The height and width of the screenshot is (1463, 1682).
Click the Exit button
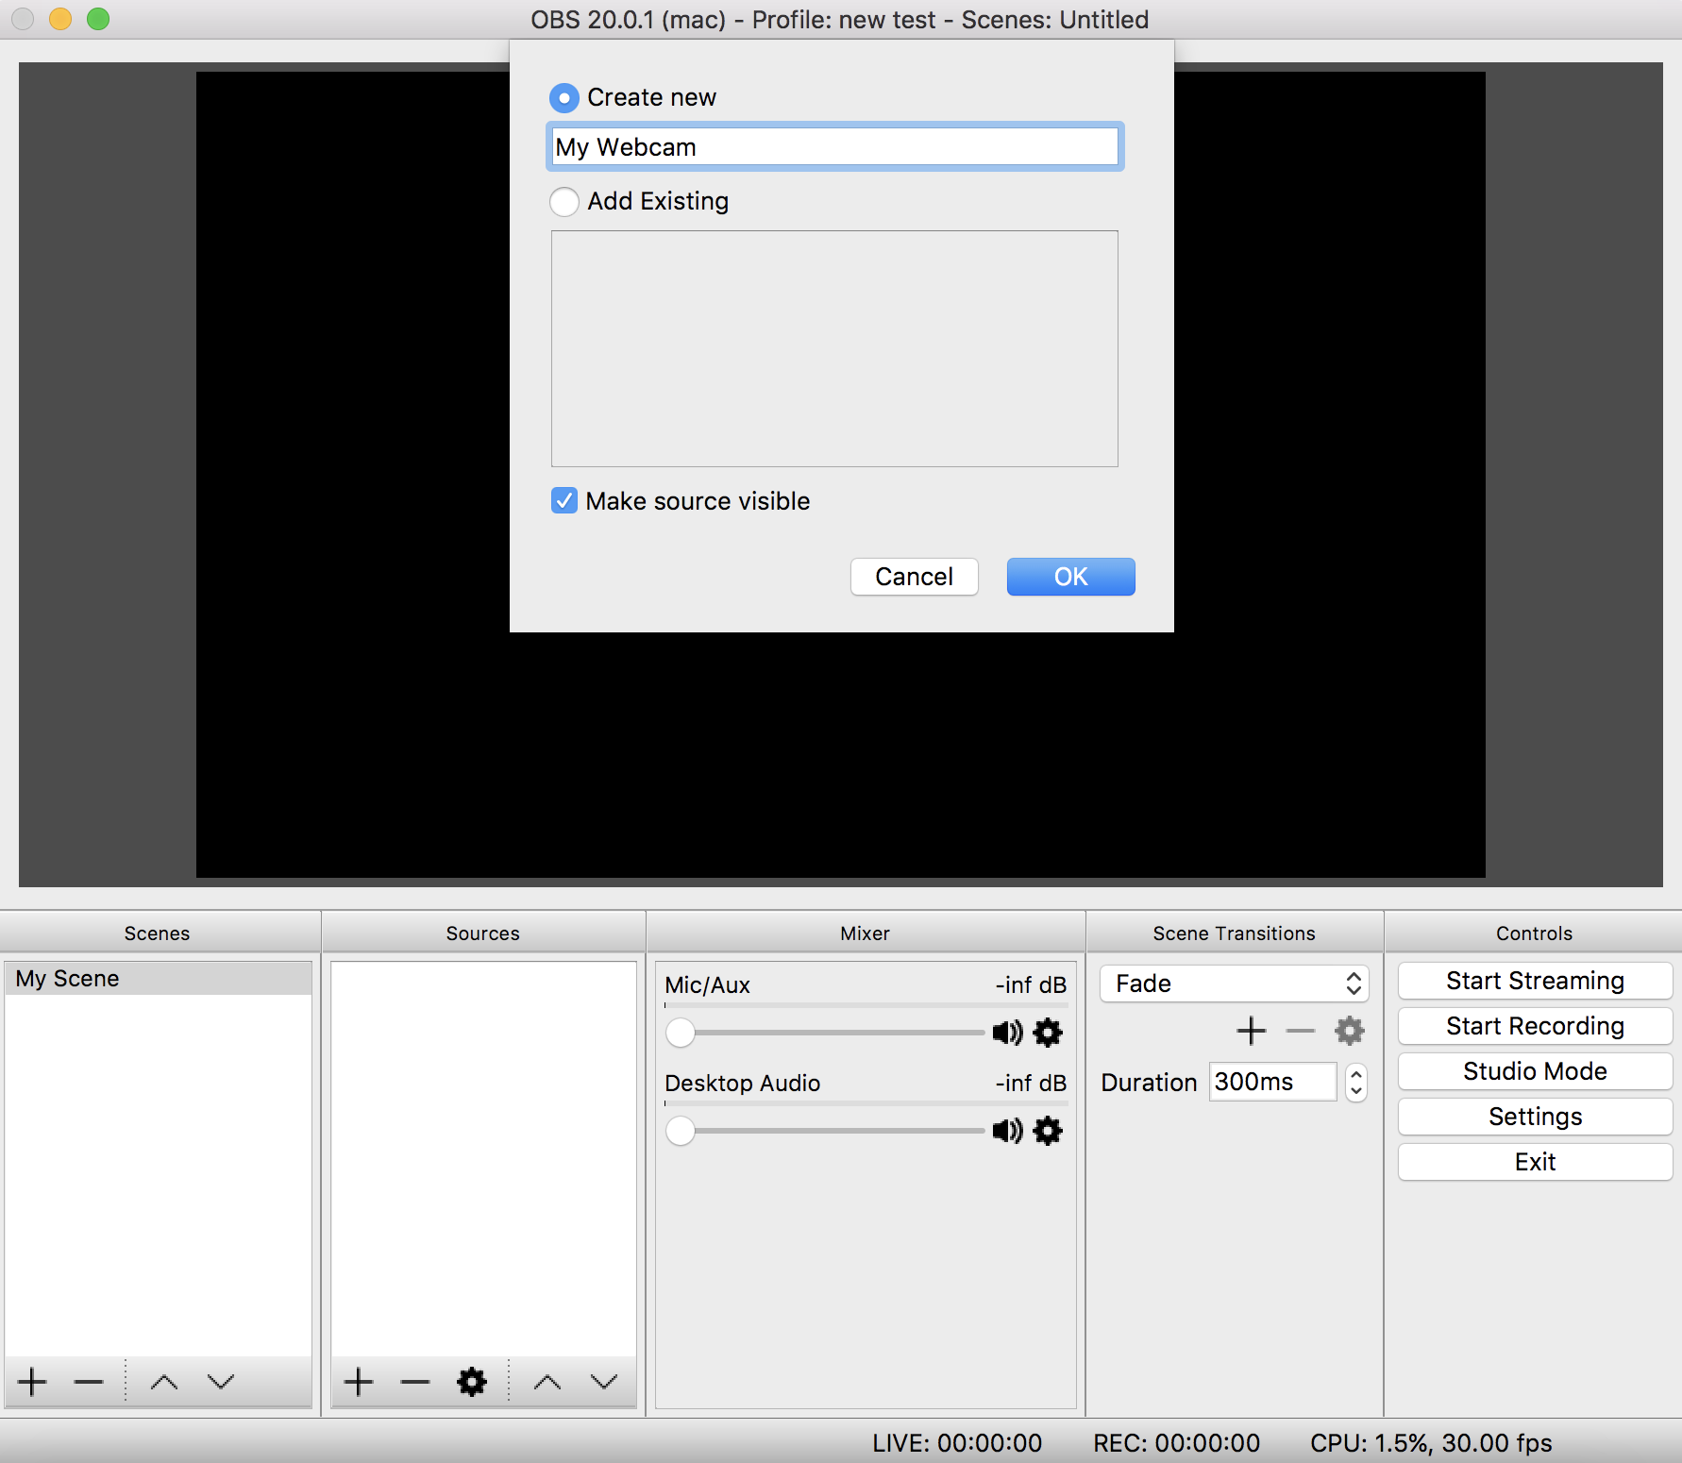[1535, 1162]
